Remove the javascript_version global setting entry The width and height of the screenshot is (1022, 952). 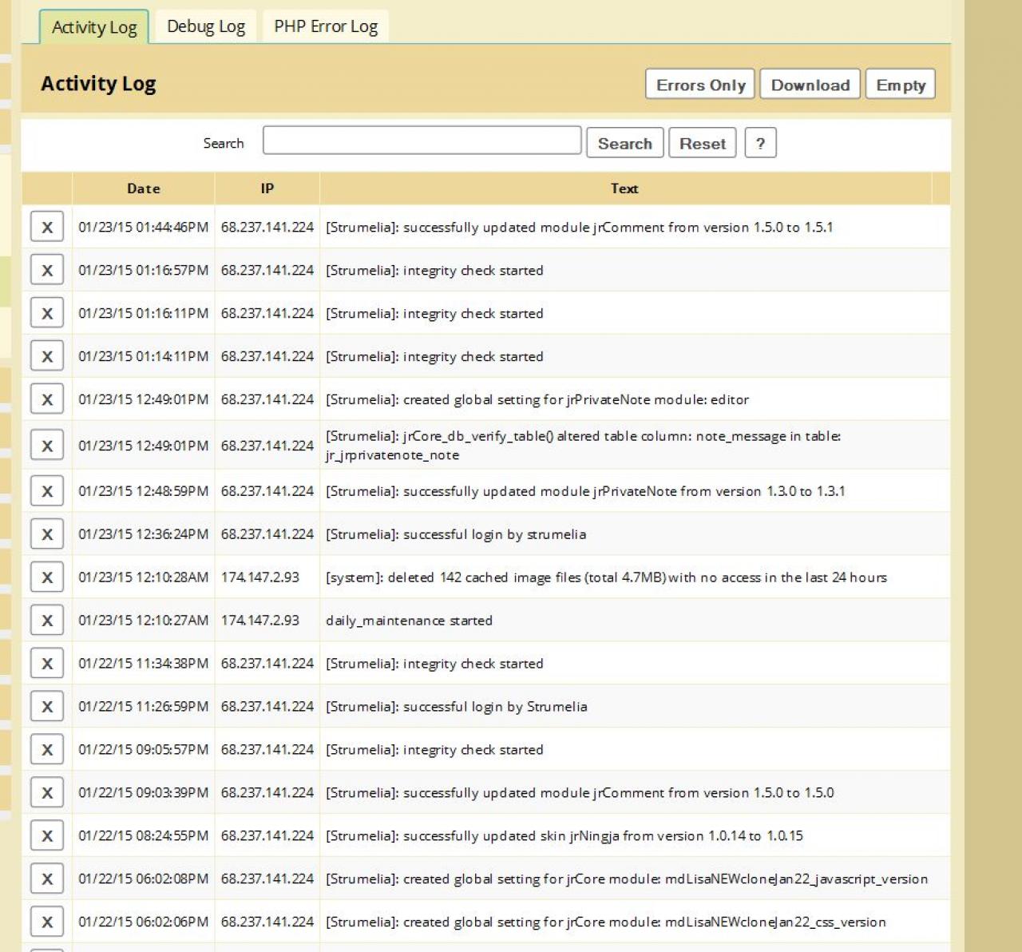point(47,879)
